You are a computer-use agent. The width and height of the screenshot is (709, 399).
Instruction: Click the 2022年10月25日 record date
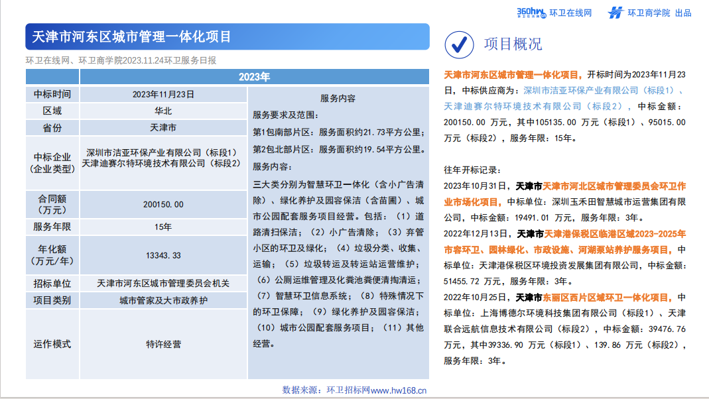click(477, 298)
